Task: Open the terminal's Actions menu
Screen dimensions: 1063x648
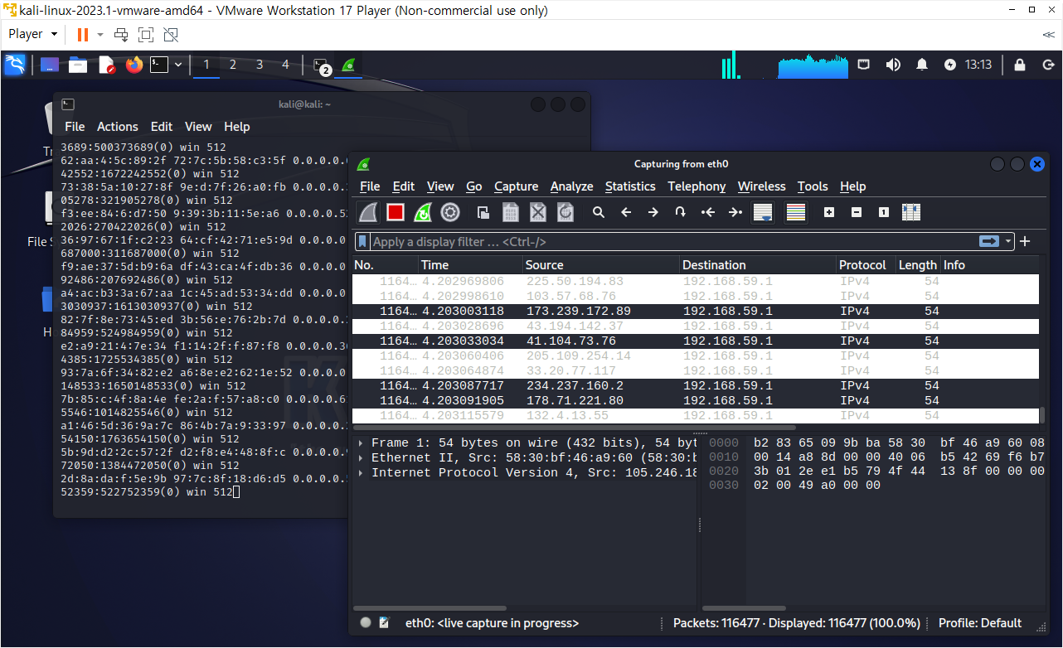Action: [117, 127]
